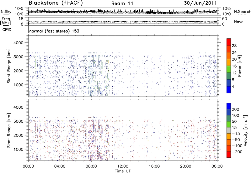Click the 1000 tick in velocity panel
251x173 pixels.
click(19, 149)
